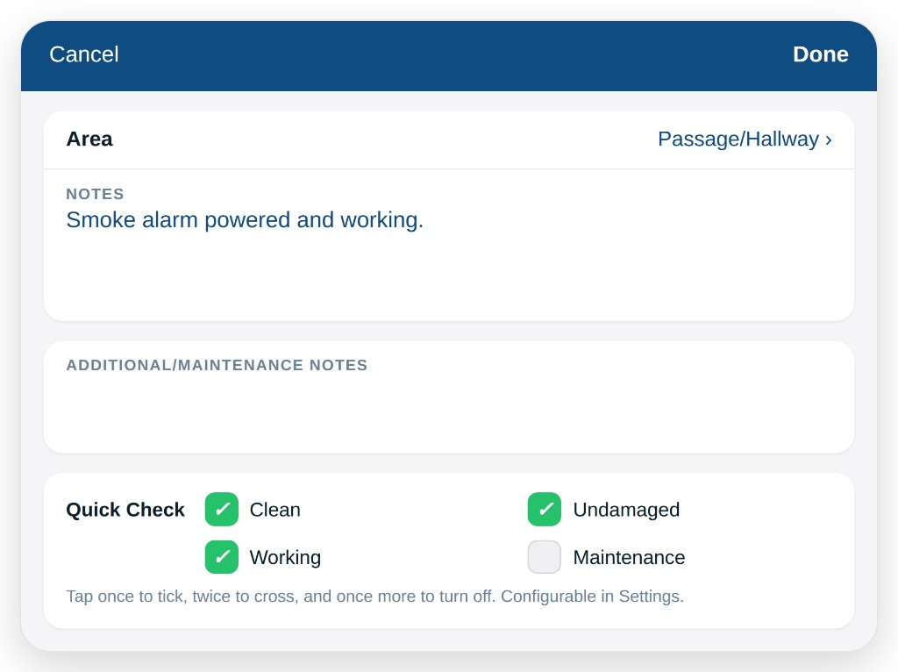Image resolution: width=898 pixels, height=672 pixels.
Task: Click the 'Area' row label
Action: pyautogui.click(x=89, y=139)
